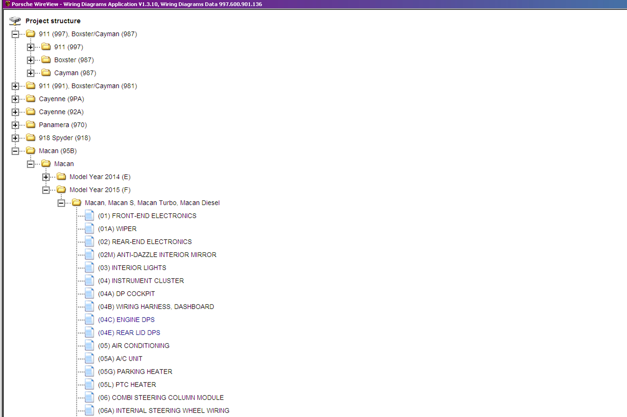Open the (04E) REAR LID DPS diagram
This screenshot has width=627, height=417.
tap(129, 333)
